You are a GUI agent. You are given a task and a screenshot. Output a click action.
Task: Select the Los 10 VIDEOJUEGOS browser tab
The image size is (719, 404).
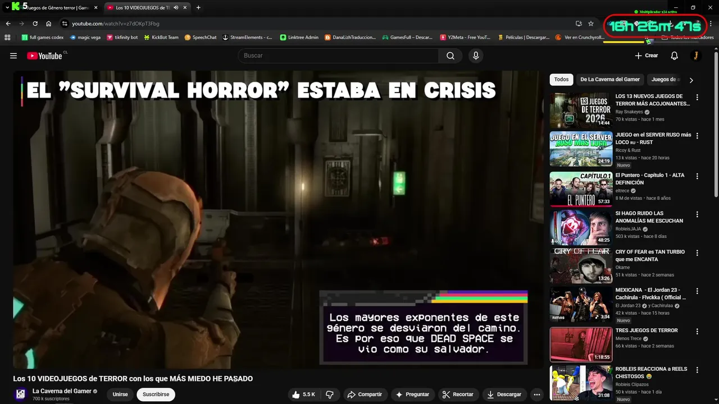[147, 8]
